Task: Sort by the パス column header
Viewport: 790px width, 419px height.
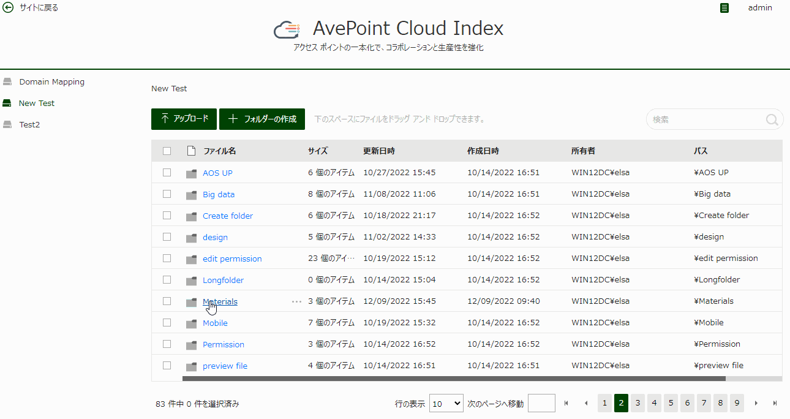Action: 701,151
